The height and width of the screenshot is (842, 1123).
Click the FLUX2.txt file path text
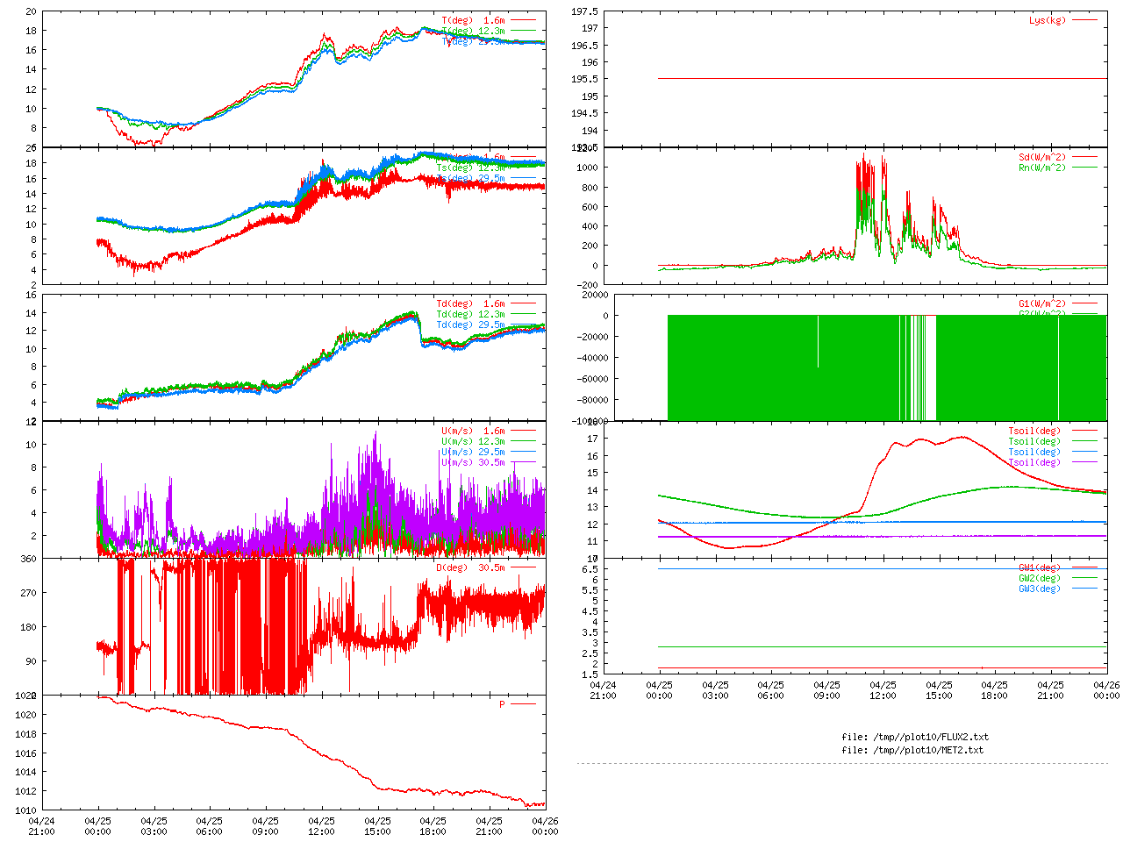(914, 737)
